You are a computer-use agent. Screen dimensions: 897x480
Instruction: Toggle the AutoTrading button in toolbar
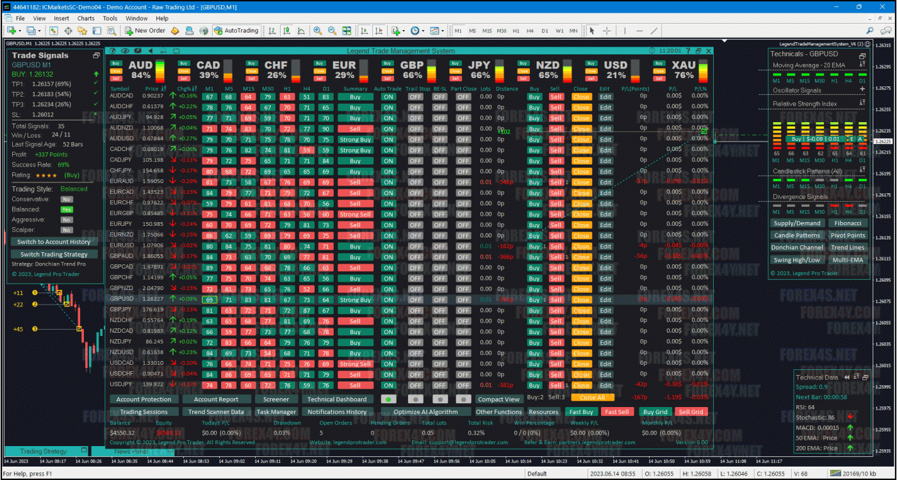coord(236,30)
